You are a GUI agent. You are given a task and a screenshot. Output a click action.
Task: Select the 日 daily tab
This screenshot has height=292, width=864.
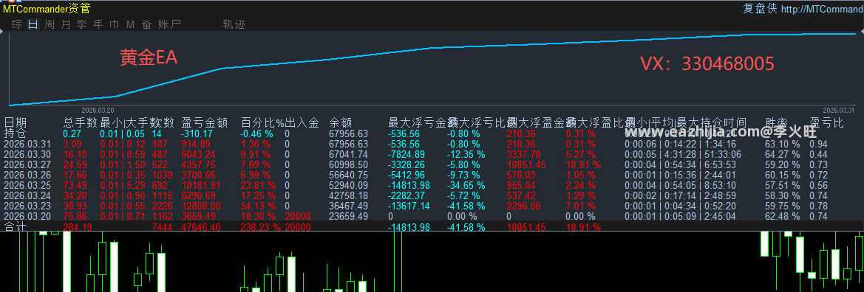click(33, 24)
